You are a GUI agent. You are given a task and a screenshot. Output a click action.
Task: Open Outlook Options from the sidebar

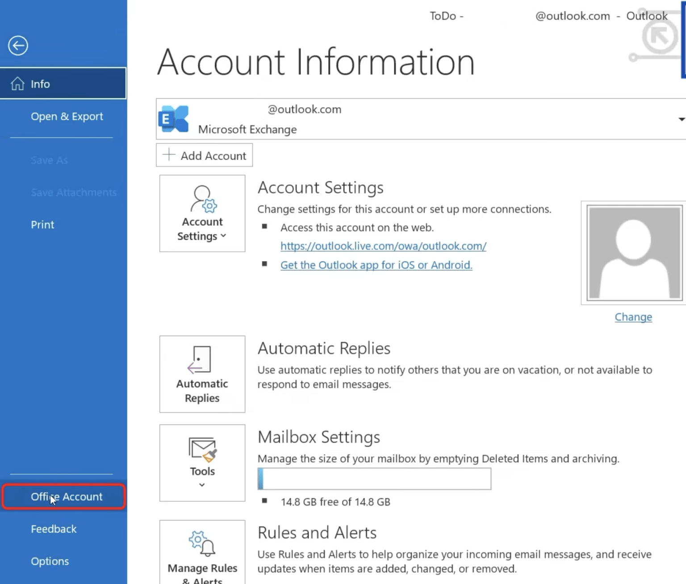coord(50,561)
